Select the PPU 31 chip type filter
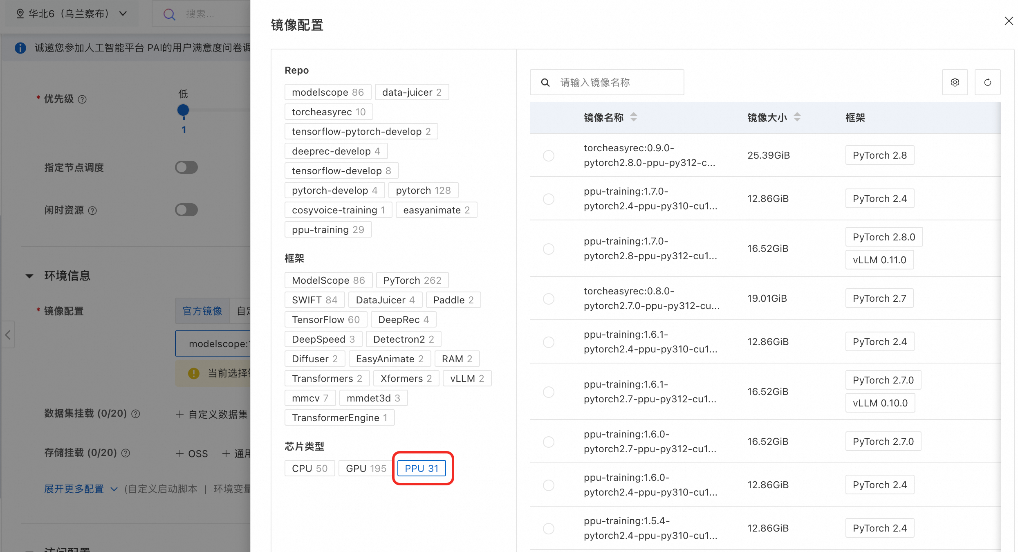Viewport: 1018px width, 552px height. [422, 468]
